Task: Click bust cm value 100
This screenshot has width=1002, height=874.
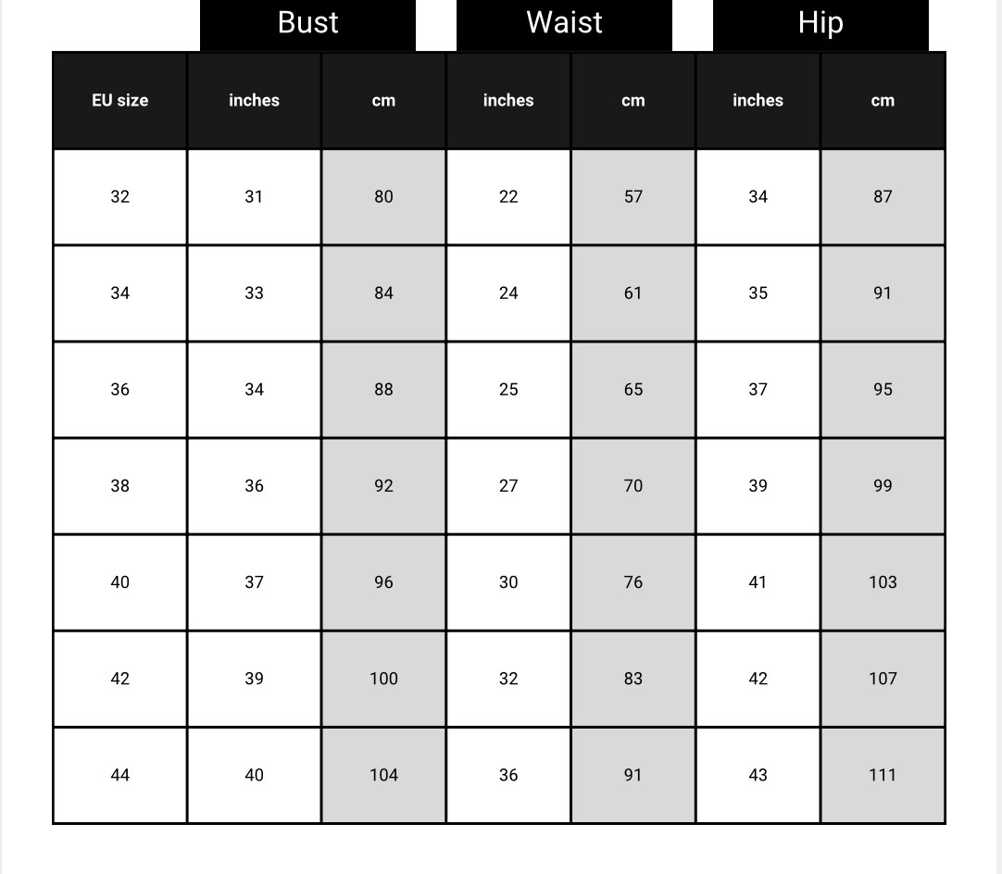Action: click(383, 679)
